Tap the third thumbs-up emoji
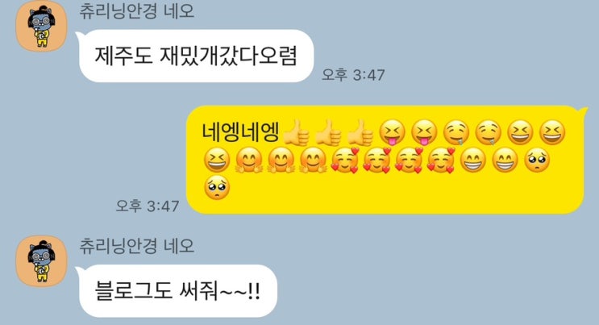The height and width of the screenshot is (325, 599). tap(360, 133)
